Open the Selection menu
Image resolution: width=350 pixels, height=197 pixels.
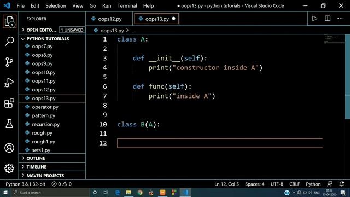56,5
